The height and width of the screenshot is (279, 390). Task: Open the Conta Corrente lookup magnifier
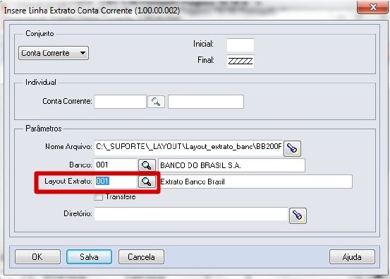pyautogui.click(x=156, y=102)
